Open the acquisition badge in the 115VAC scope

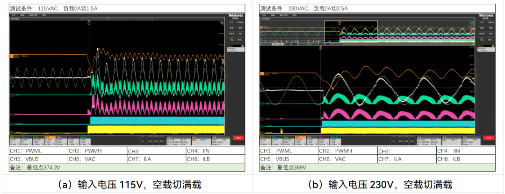[x=221, y=140]
